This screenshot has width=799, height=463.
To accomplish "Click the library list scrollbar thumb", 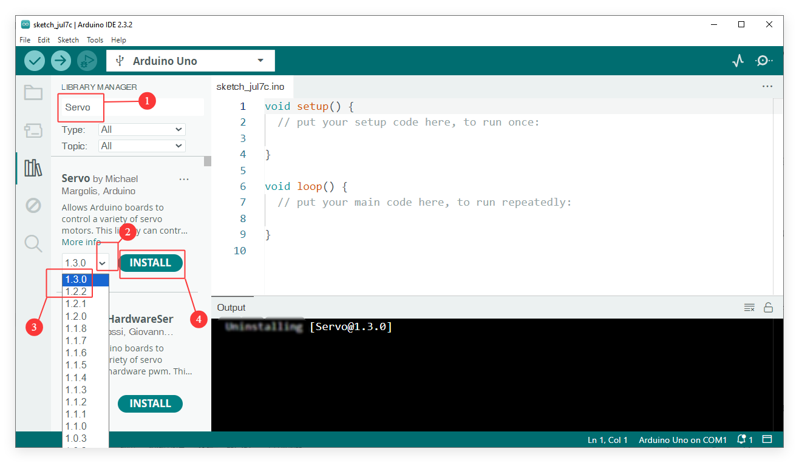I will tap(208, 161).
